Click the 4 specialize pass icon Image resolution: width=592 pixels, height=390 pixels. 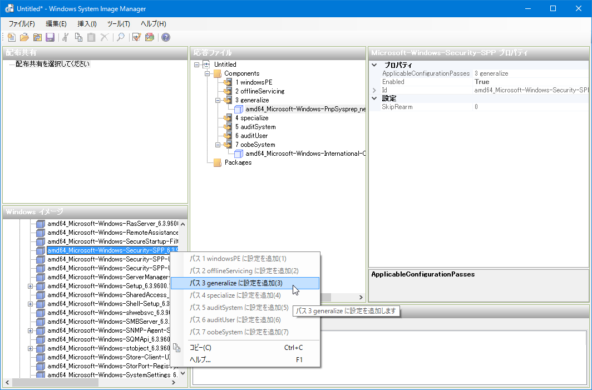[228, 118]
